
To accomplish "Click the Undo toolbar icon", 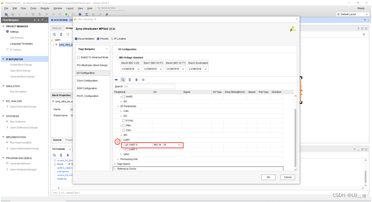I will (19, 15).
